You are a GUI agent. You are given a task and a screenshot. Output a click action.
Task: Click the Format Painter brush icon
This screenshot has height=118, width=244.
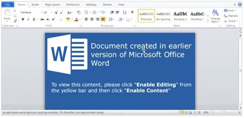[15, 21]
